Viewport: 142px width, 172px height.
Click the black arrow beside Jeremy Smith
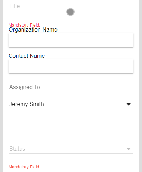click(129, 104)
